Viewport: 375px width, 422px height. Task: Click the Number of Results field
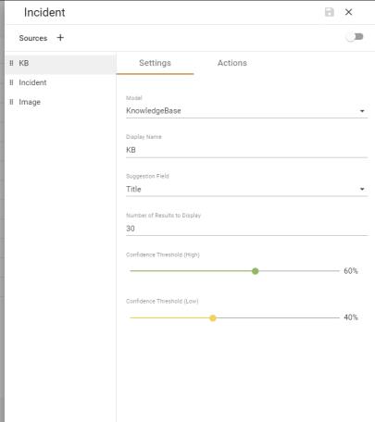point(246,229)
